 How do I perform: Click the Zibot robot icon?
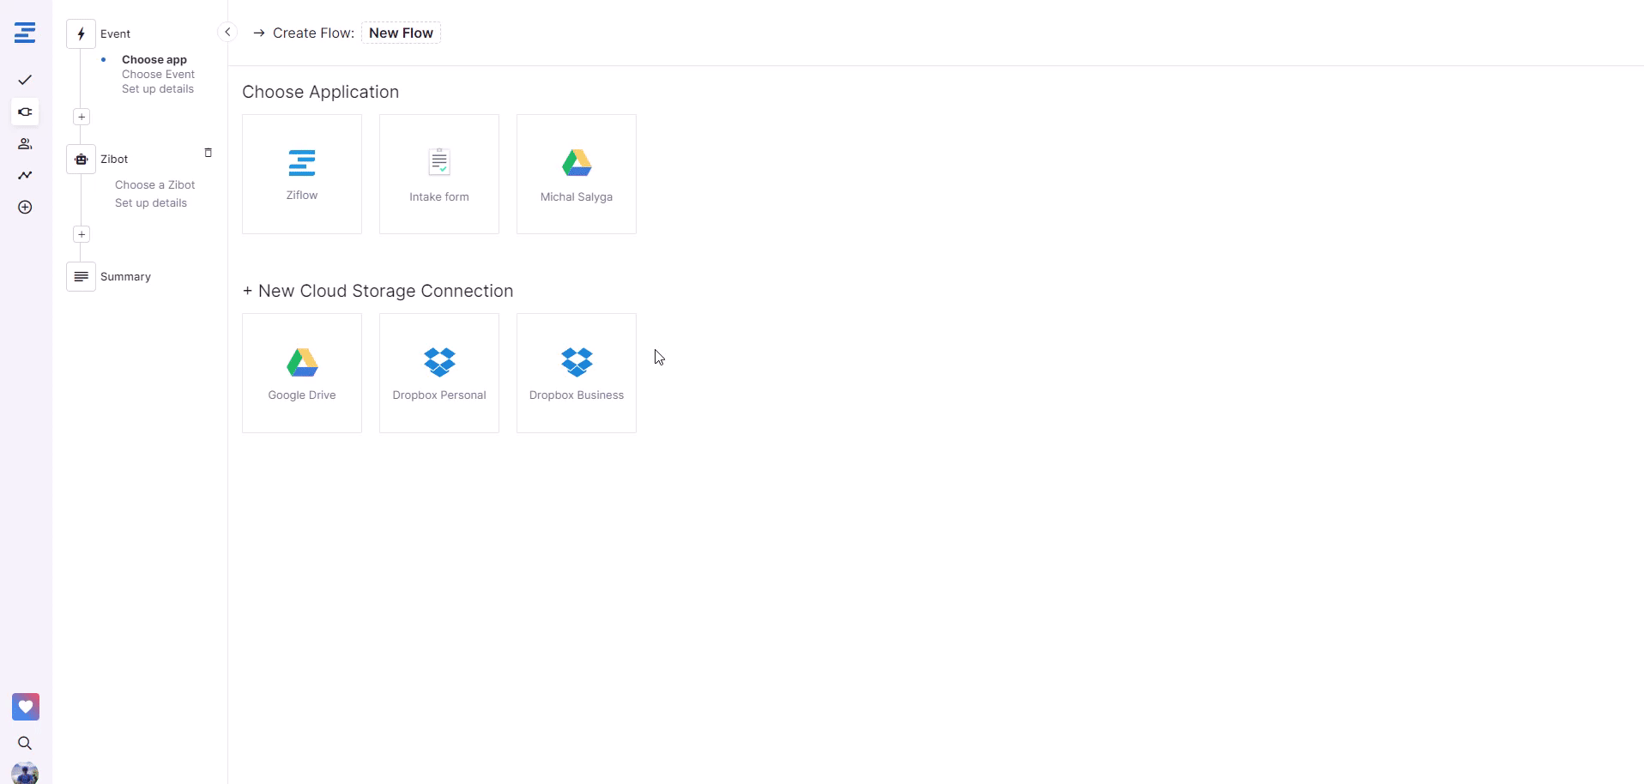pyautogui.click(x=81, y=159)
